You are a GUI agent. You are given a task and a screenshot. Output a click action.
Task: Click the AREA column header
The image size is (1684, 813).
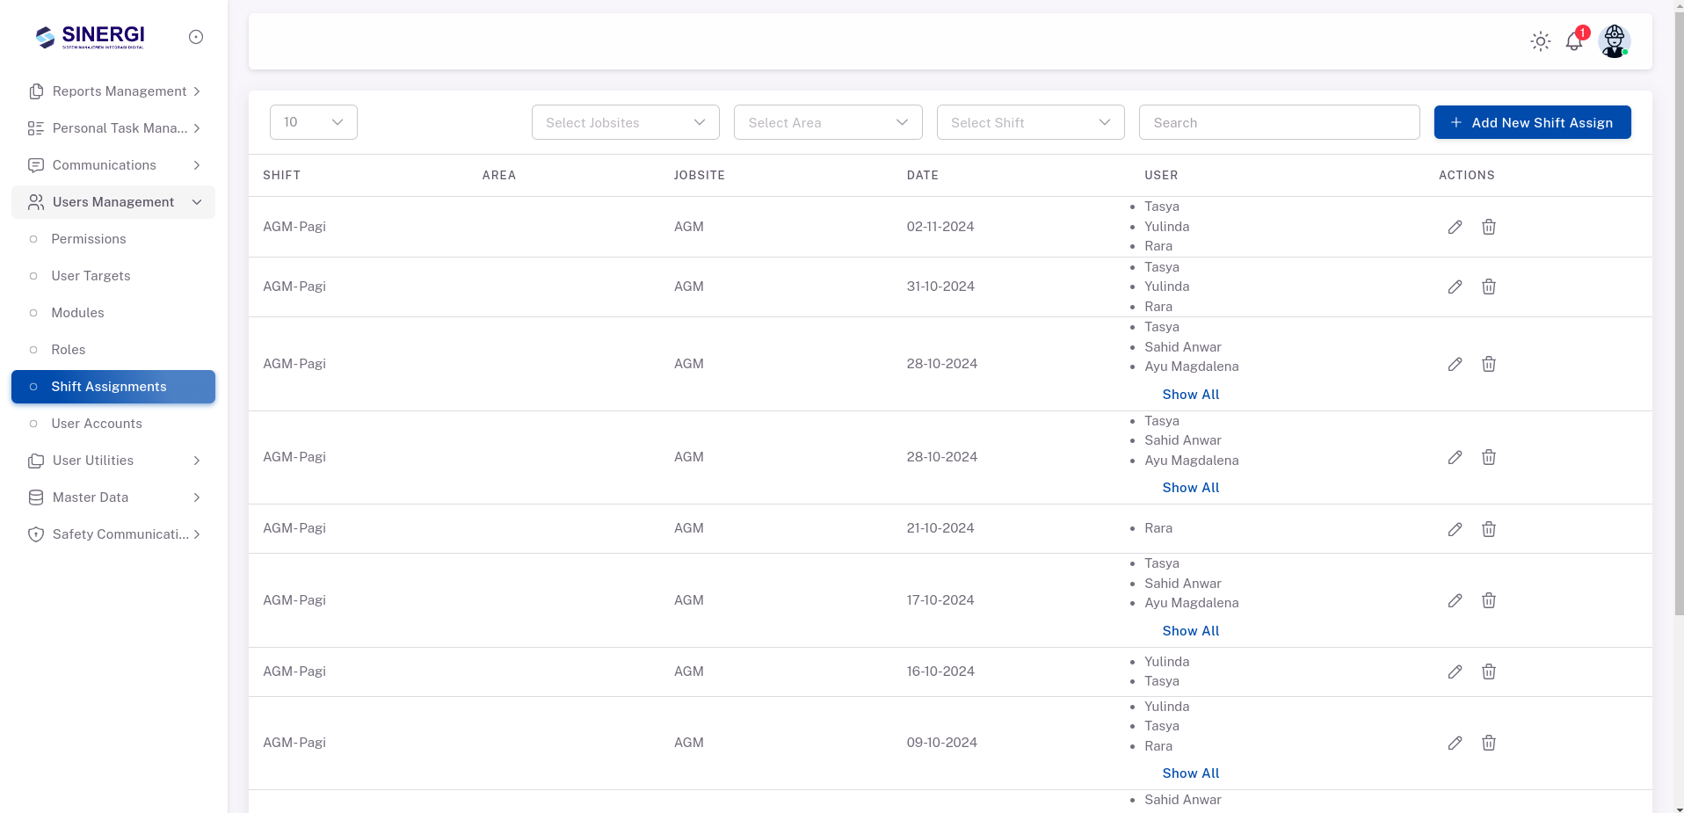(498, 175)
